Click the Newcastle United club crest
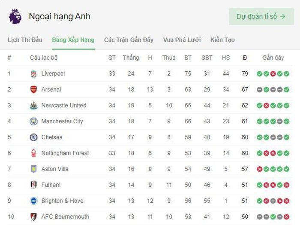Viewport: 300px width, 225px height. (34, 105)
